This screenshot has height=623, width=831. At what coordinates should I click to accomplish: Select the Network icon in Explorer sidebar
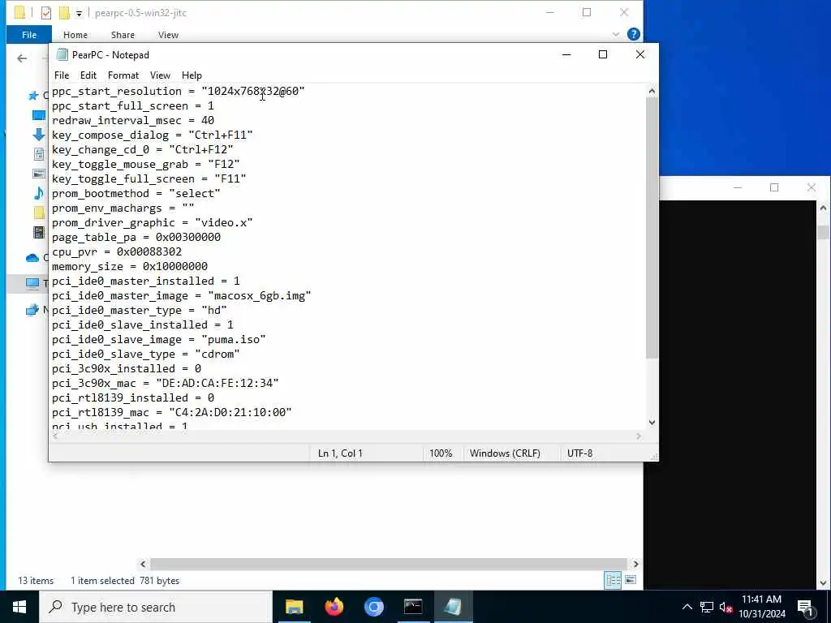click(32, 309)
